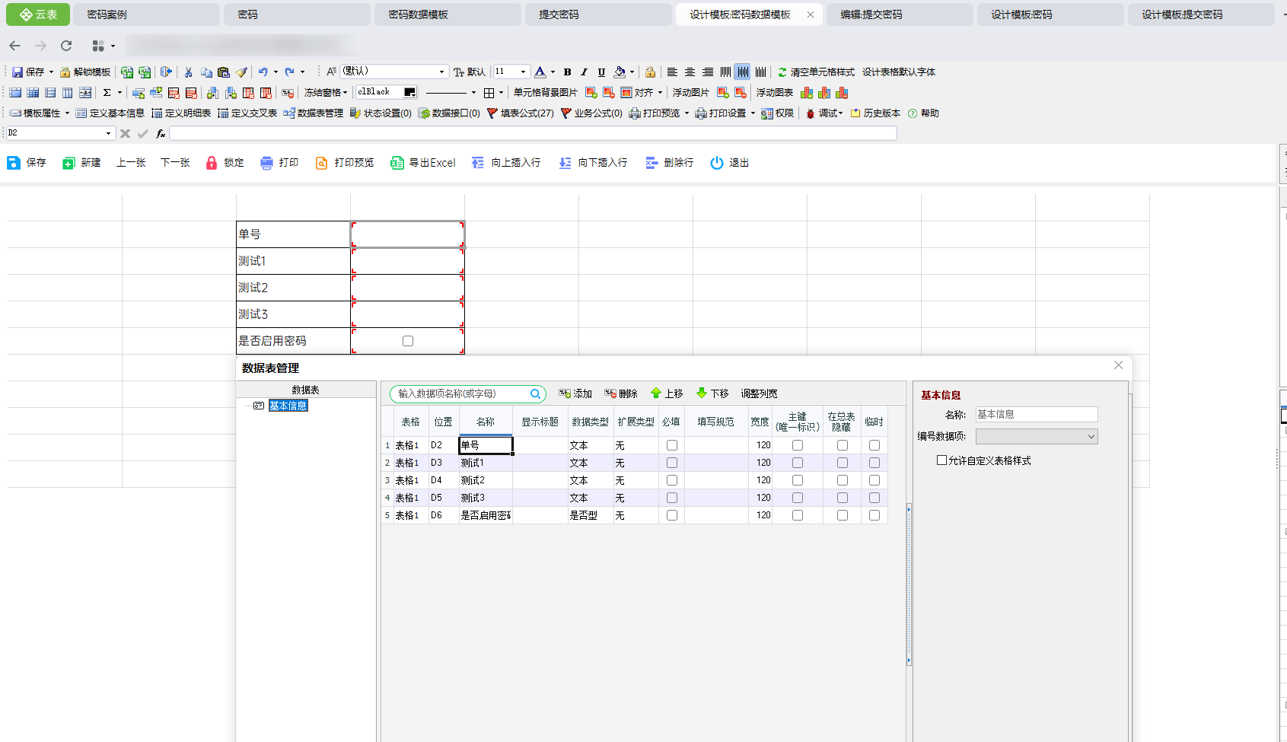Click the Bold formatting icon
The height and width of the screenshot is (742, 1287).
[567, 72]
